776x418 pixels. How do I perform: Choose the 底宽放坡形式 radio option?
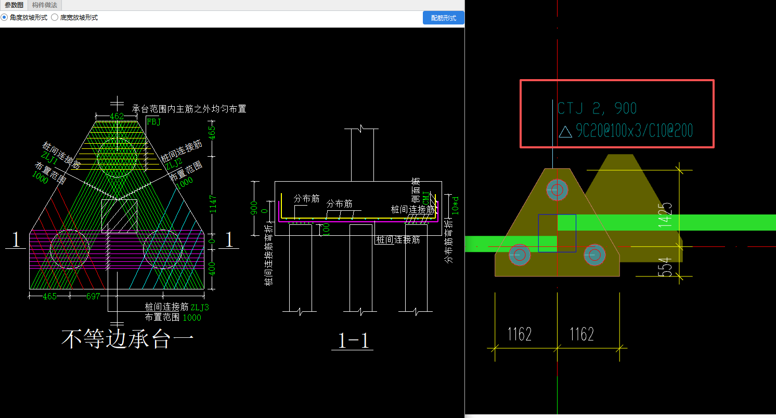point(74,18)
